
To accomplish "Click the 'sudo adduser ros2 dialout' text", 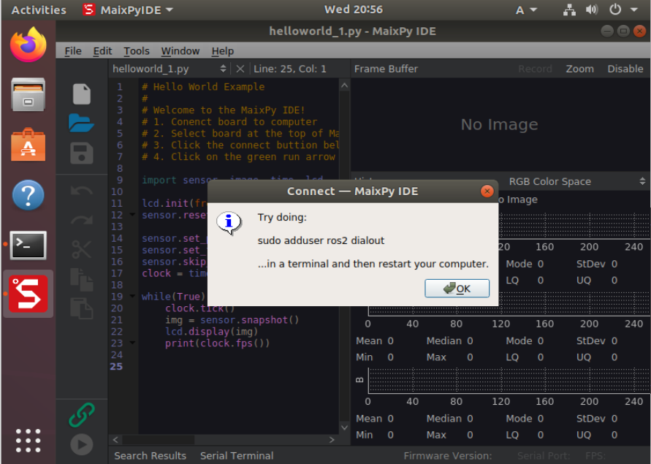I will coord(321,240).
